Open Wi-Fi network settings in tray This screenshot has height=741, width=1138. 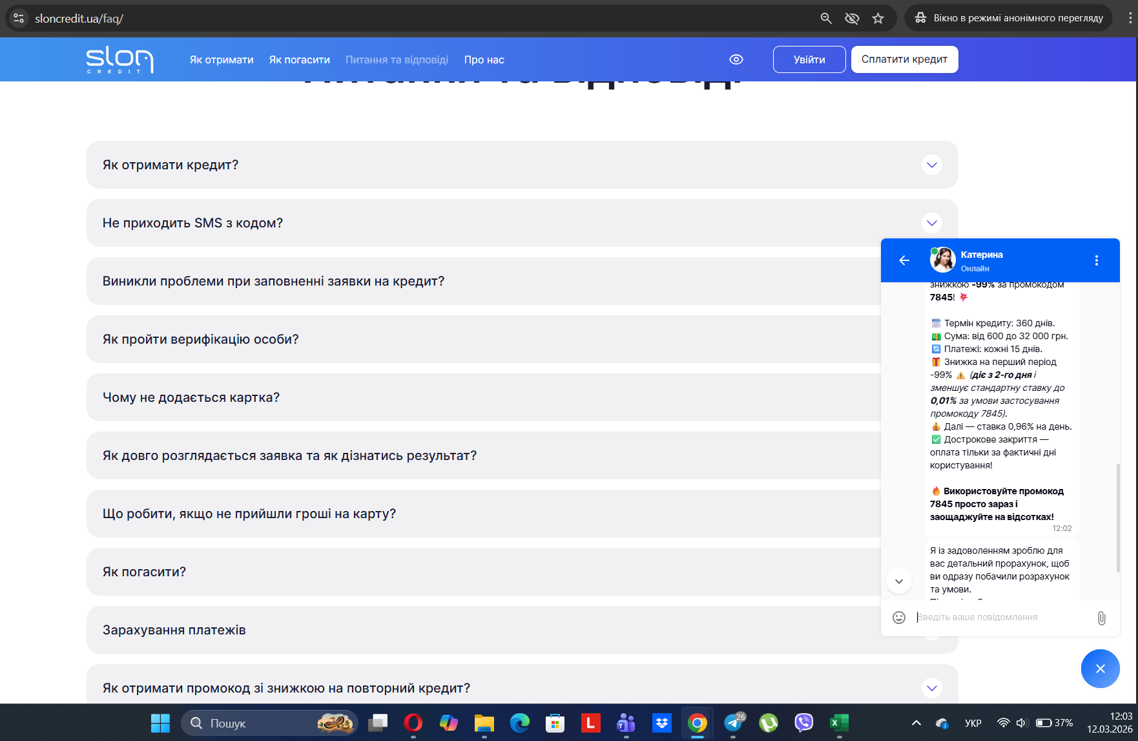pos(1003,723)
